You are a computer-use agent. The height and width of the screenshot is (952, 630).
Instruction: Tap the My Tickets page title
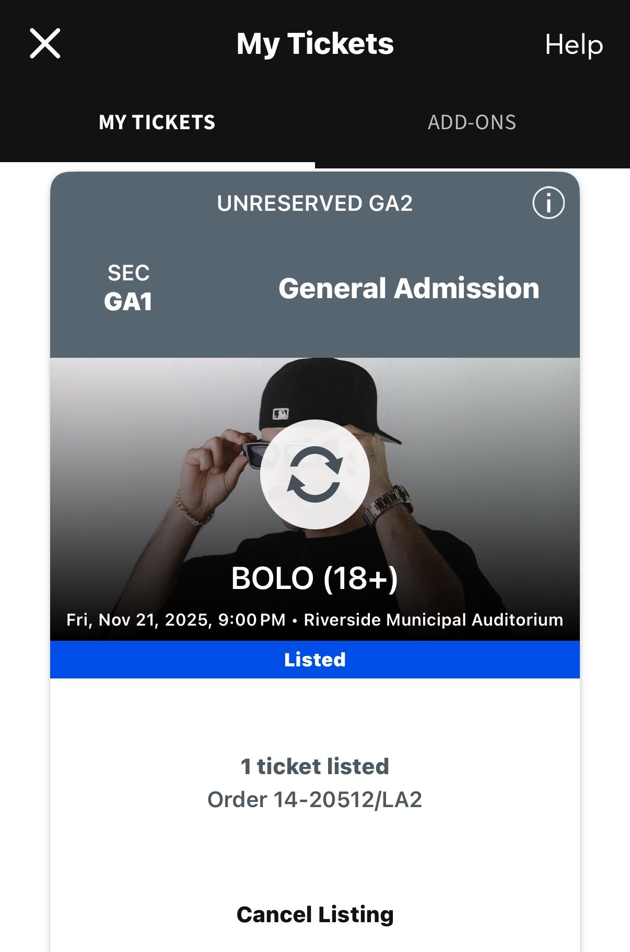(x=314, y=43)
